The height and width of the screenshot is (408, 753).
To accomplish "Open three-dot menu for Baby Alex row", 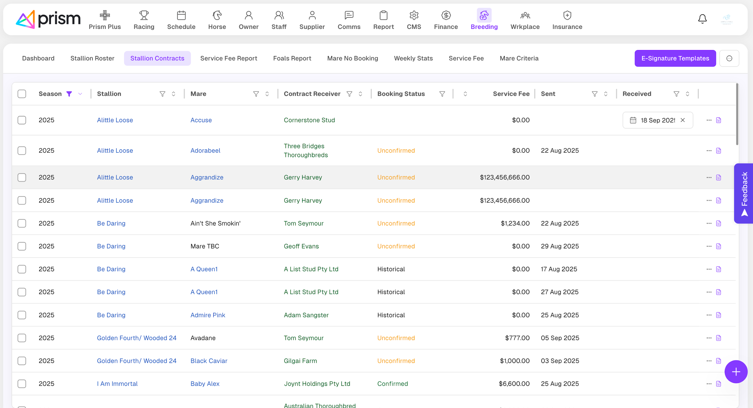I will (x=709, y=384).
